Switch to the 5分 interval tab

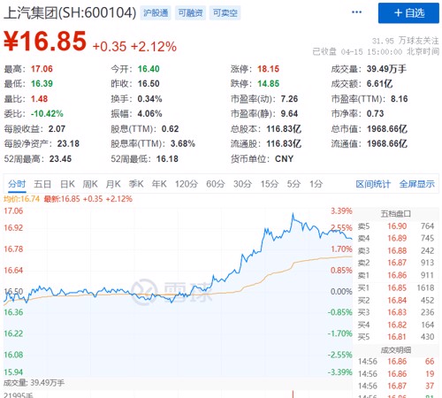(x=293, y=184)
